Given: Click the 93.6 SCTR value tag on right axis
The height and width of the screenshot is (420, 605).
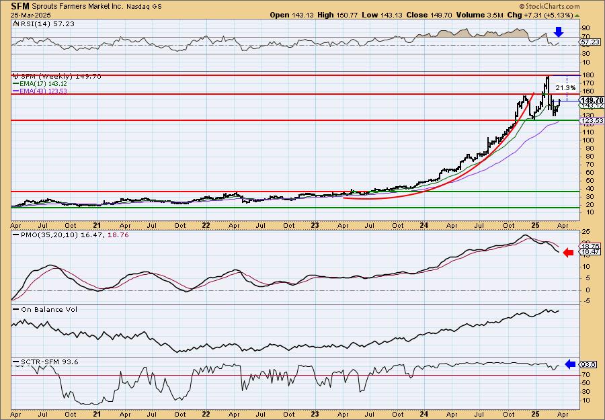Looking at the screenshot, I should coord(588,364).
